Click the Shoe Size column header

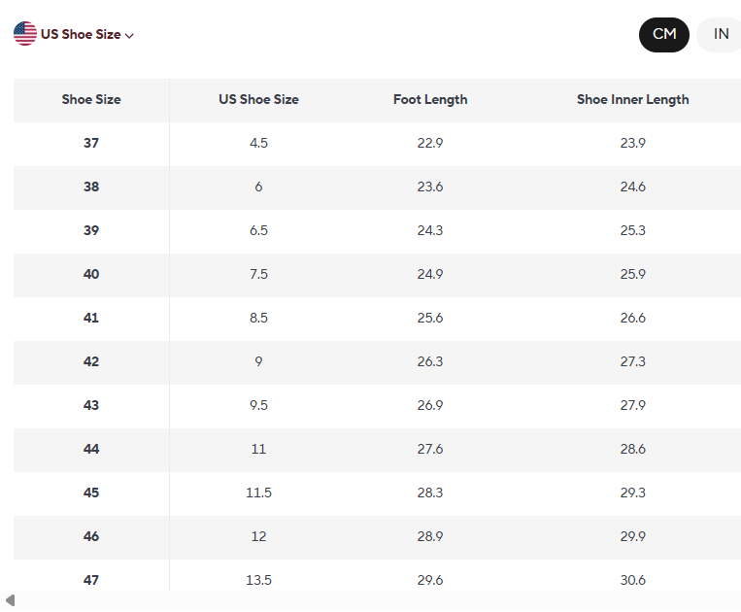pyautogui.click(x=91, y=99)
